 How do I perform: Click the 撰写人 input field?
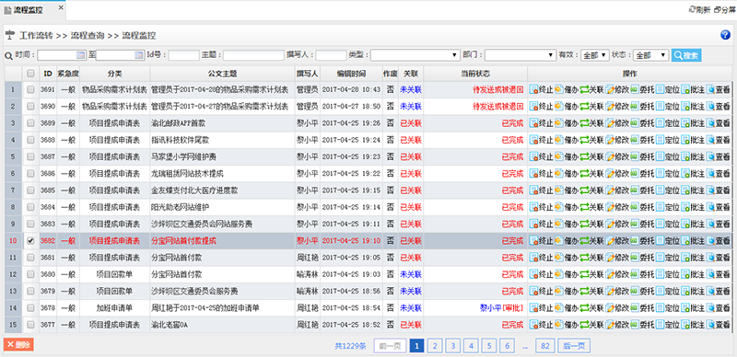pyautogui.click(x=331, y=55)
